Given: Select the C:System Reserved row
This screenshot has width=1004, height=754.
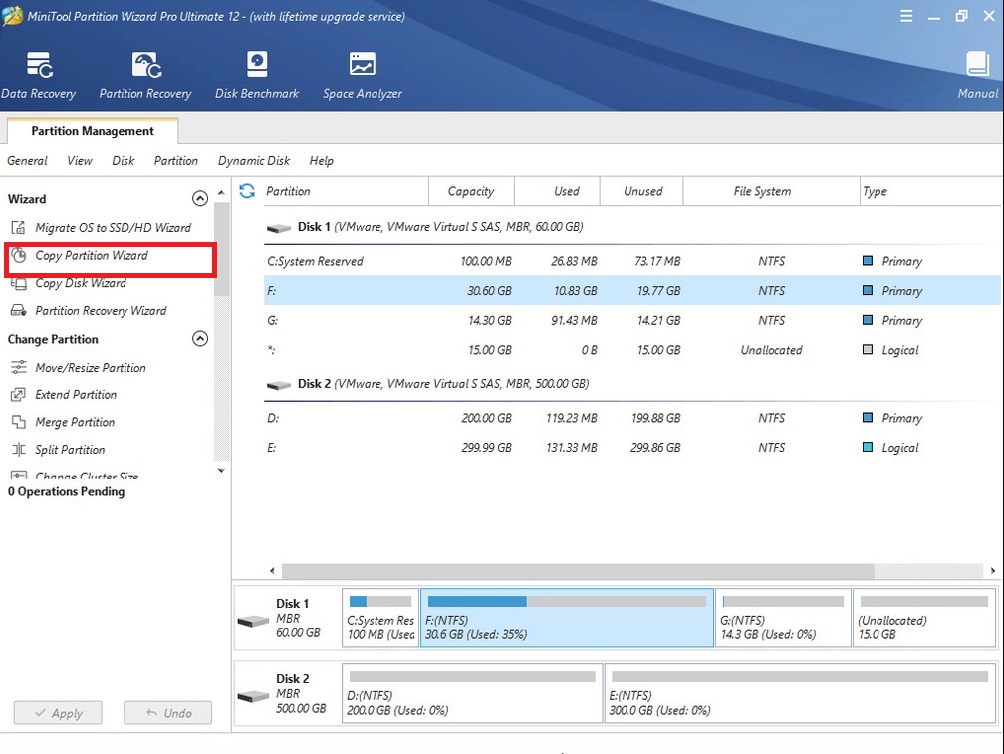Looking at the screenshot, I should [x=631, y=261].
